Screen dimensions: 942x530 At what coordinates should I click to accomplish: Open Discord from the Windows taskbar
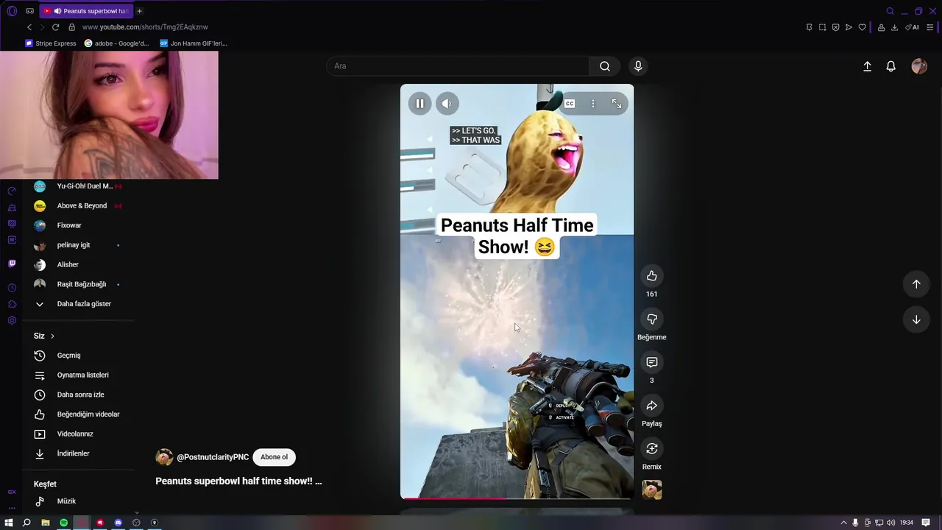click(118, 523)
